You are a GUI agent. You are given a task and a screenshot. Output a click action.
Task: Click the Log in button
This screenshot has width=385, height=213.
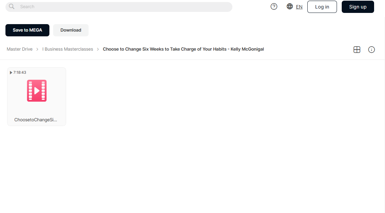(322, 6)
